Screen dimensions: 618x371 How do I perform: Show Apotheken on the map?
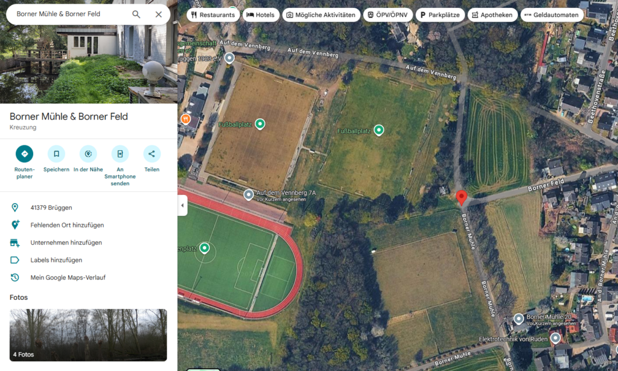tap(492, 15)
